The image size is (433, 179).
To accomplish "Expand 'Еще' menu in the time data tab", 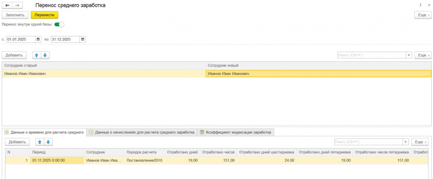I will coord(420,142).
